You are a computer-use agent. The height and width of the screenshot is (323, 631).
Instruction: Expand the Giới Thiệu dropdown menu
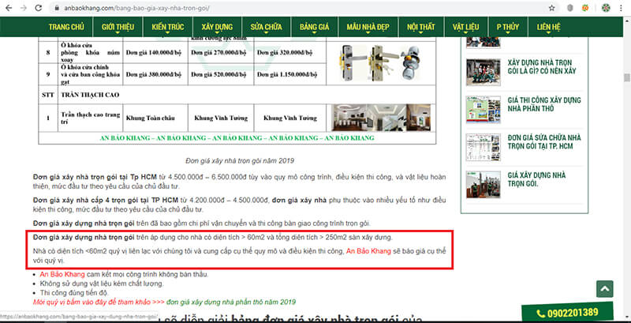tap(119, 26)
